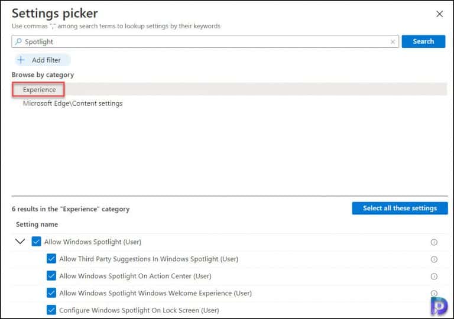Click Select all these settings

pyautogui.click(x=400, y=208)
